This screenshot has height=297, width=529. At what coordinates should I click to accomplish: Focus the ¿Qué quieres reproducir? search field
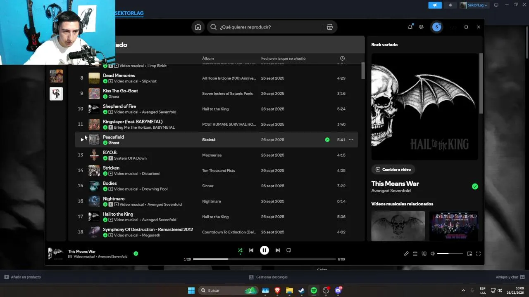pyautogui.click(x=270, y=27)
